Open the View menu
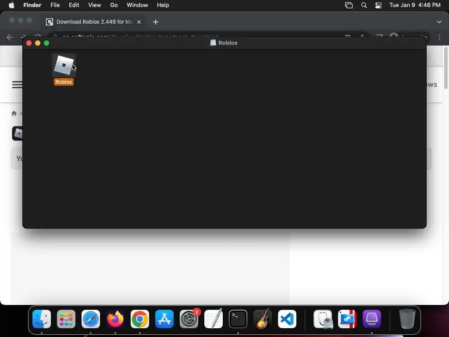 [95, 5]
